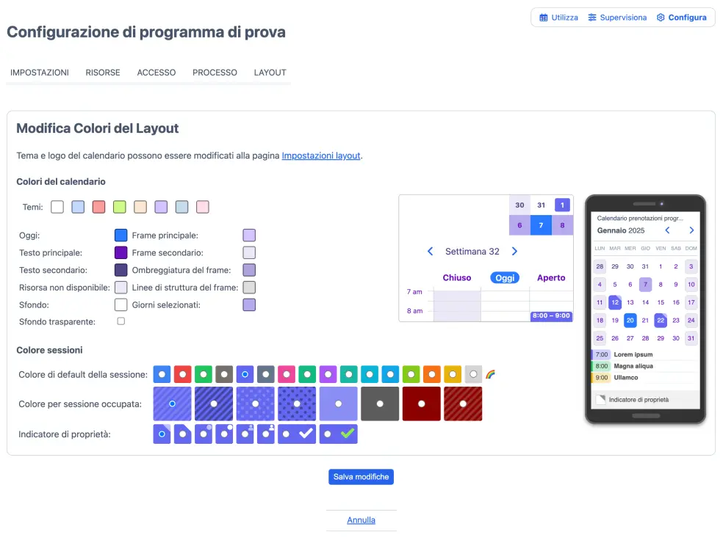Open Linee di struttura del frame color picker
Image resolution: width=723 pixels, height=540 pixels.
point(249,288)
